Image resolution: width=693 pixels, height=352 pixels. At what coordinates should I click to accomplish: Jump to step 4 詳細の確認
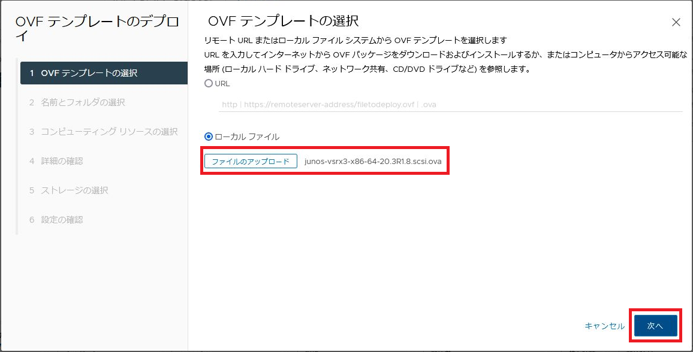coord(62,161)
